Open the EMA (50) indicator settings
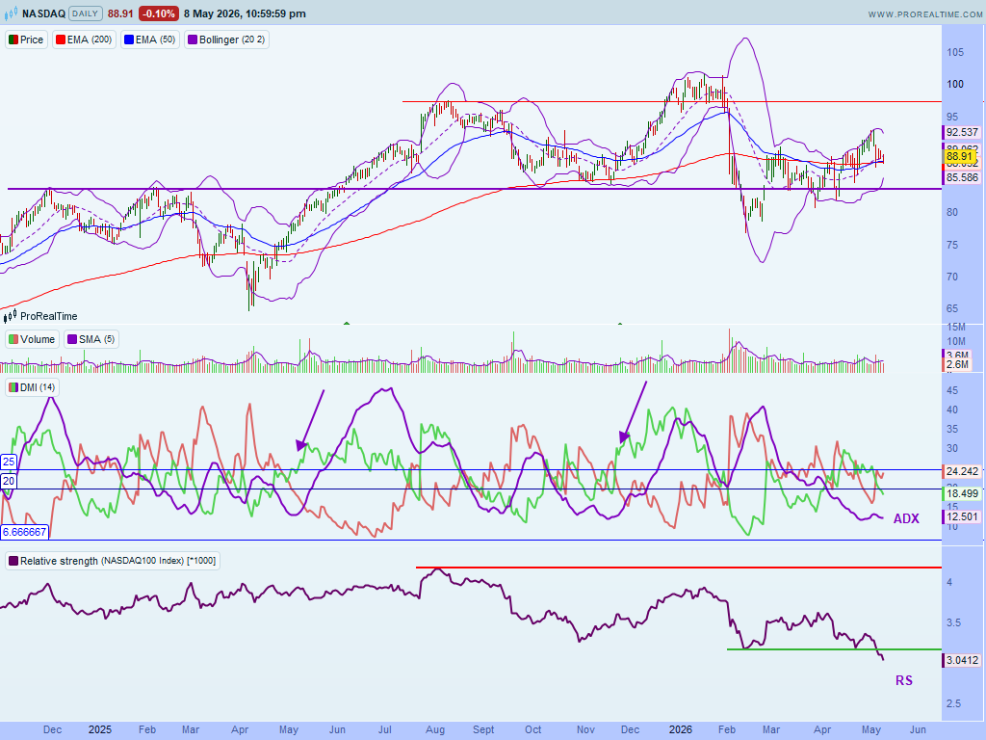The width and height of the screenshot is (986, 740). pos(150,40)
